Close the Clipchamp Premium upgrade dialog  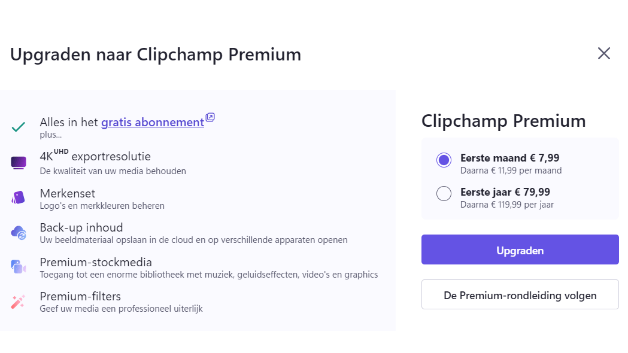pyautogui.click(x=603, y=54)
